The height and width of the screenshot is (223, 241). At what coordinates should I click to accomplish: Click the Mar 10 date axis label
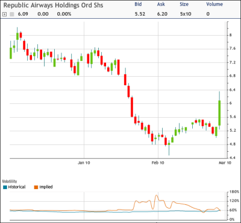tap(225, 163)
